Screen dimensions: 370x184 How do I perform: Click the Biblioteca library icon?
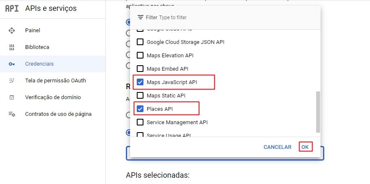12,47
